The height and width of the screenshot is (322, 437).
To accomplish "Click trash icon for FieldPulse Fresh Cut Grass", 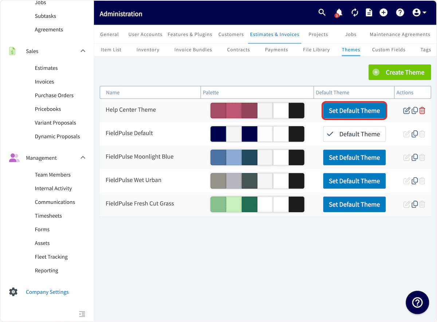I will pyautogui.click(x=422, y=204).
